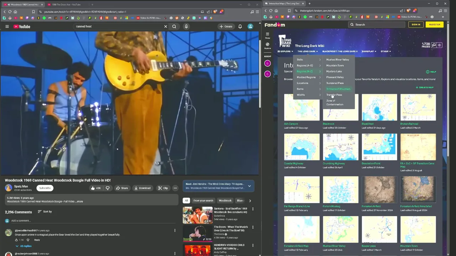This screenshot has height=256, width=456.
Task: Click the YouTube search magnifier button
Action: (x=174, y=26)
